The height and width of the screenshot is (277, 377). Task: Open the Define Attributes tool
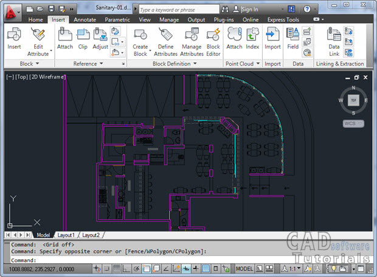[x=165, y=42]
